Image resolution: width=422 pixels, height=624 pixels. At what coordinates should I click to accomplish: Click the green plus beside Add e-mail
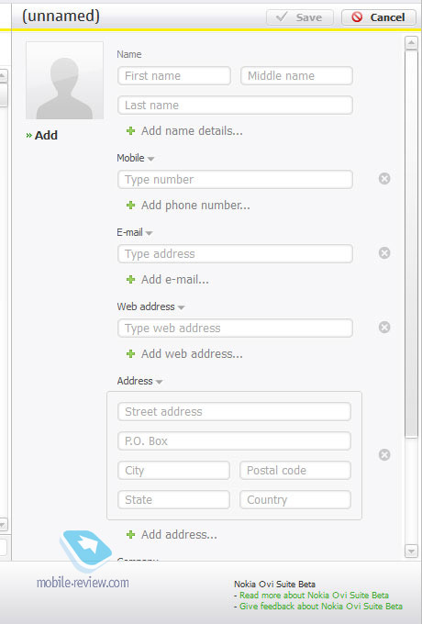(130, 280)
